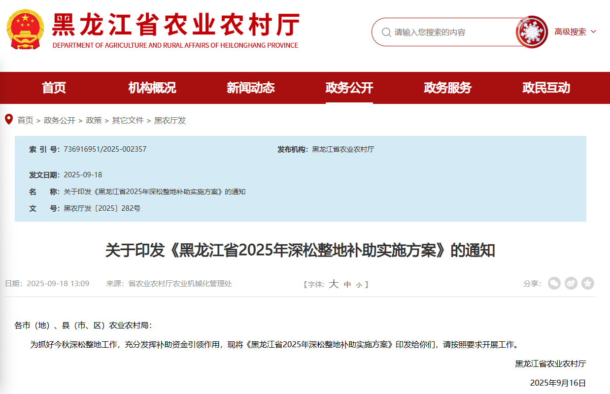Click the 政民互动 navigation item

point(546,88)
